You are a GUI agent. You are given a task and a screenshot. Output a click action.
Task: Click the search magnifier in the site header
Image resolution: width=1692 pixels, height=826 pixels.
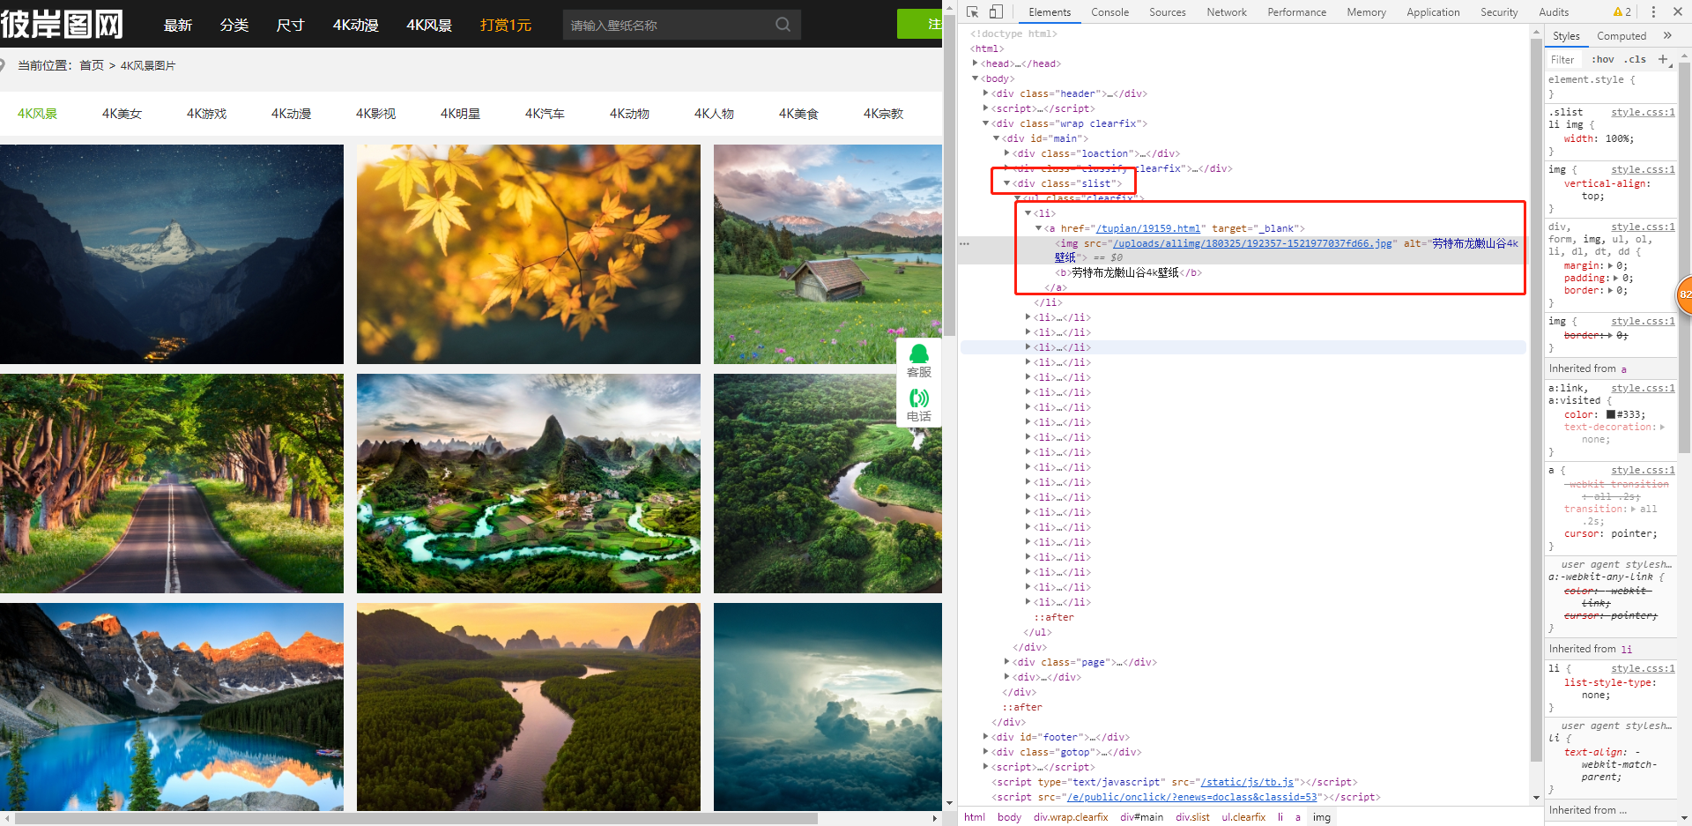point(783,25)
